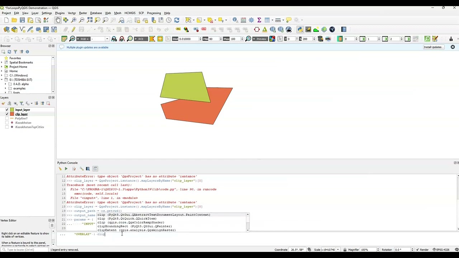Click the Filter Legend funnel in Layers panel
459x258 pixels.
point(22,104)
